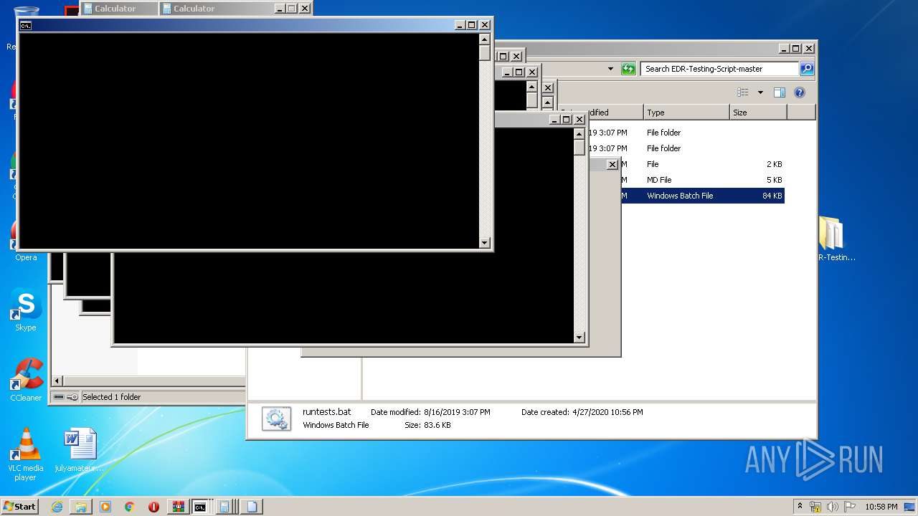The width and height of the screenshot is (918, 516).
Task: Sort files by the Size column
Action: pos(758,113)
